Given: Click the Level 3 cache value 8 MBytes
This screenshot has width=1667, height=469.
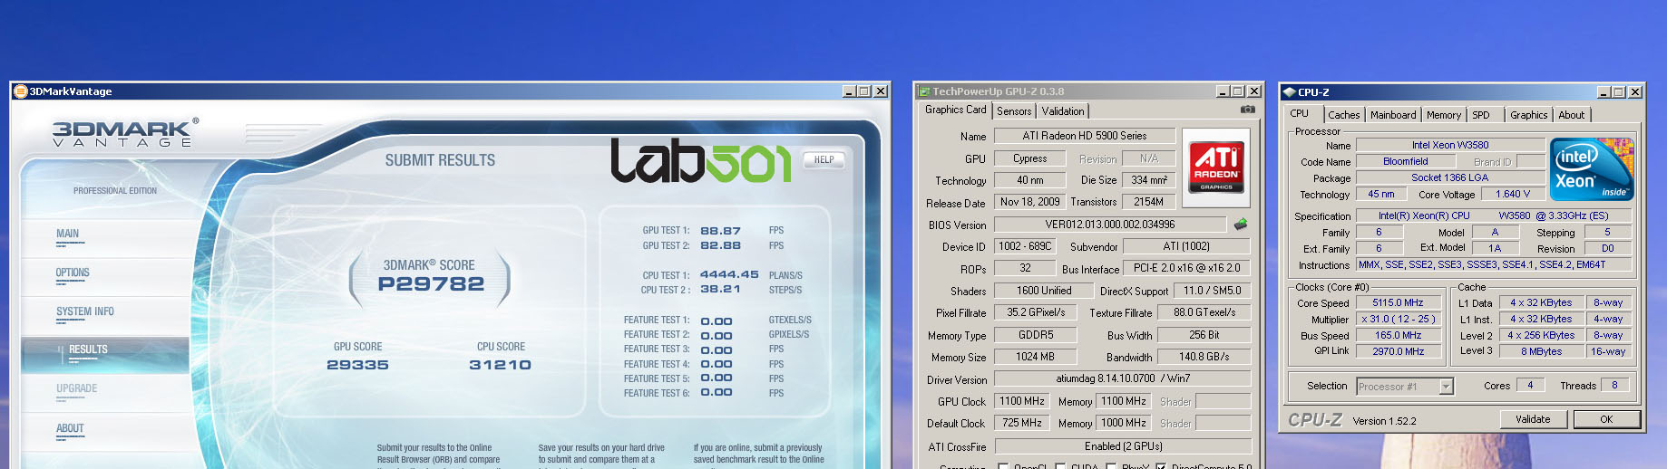Looking at the screenshot, I should pyautogui.click(x=1541, y=351).
